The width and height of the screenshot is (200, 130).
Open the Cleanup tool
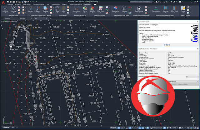click(46, 9)
